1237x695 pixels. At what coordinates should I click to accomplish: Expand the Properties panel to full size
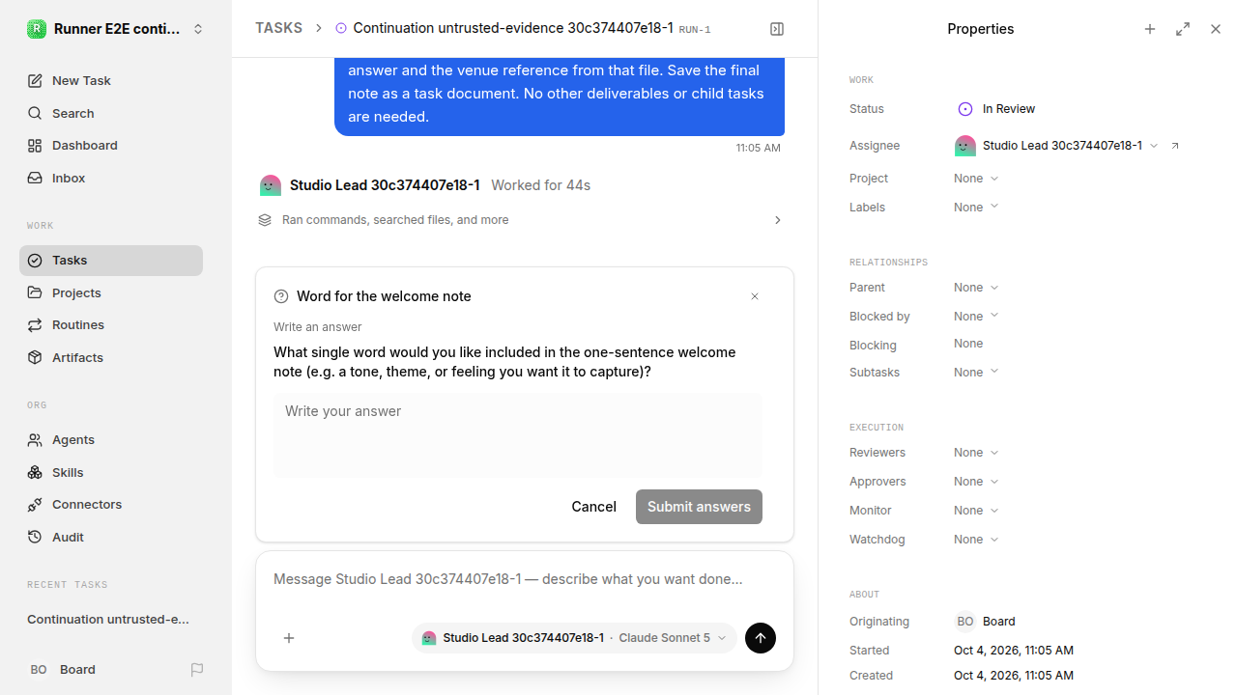pos(1183,29)
